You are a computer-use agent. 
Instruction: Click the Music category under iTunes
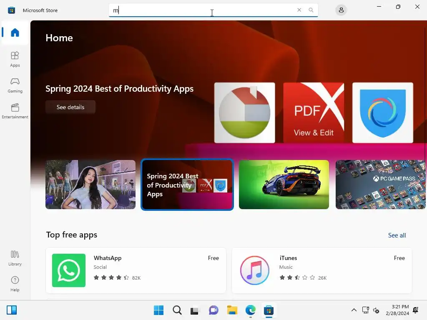[286, 267]
